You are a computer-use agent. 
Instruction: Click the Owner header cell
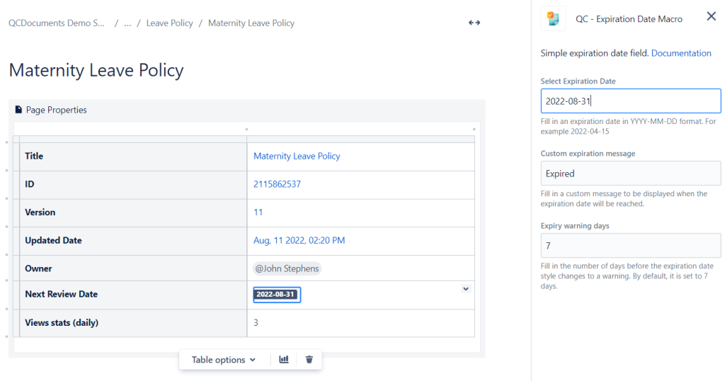tap(133, 268)
